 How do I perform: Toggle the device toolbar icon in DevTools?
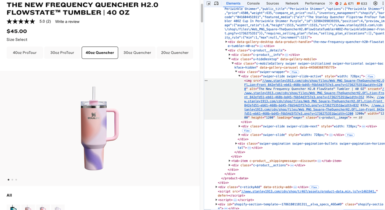click(x=216, y=3)
